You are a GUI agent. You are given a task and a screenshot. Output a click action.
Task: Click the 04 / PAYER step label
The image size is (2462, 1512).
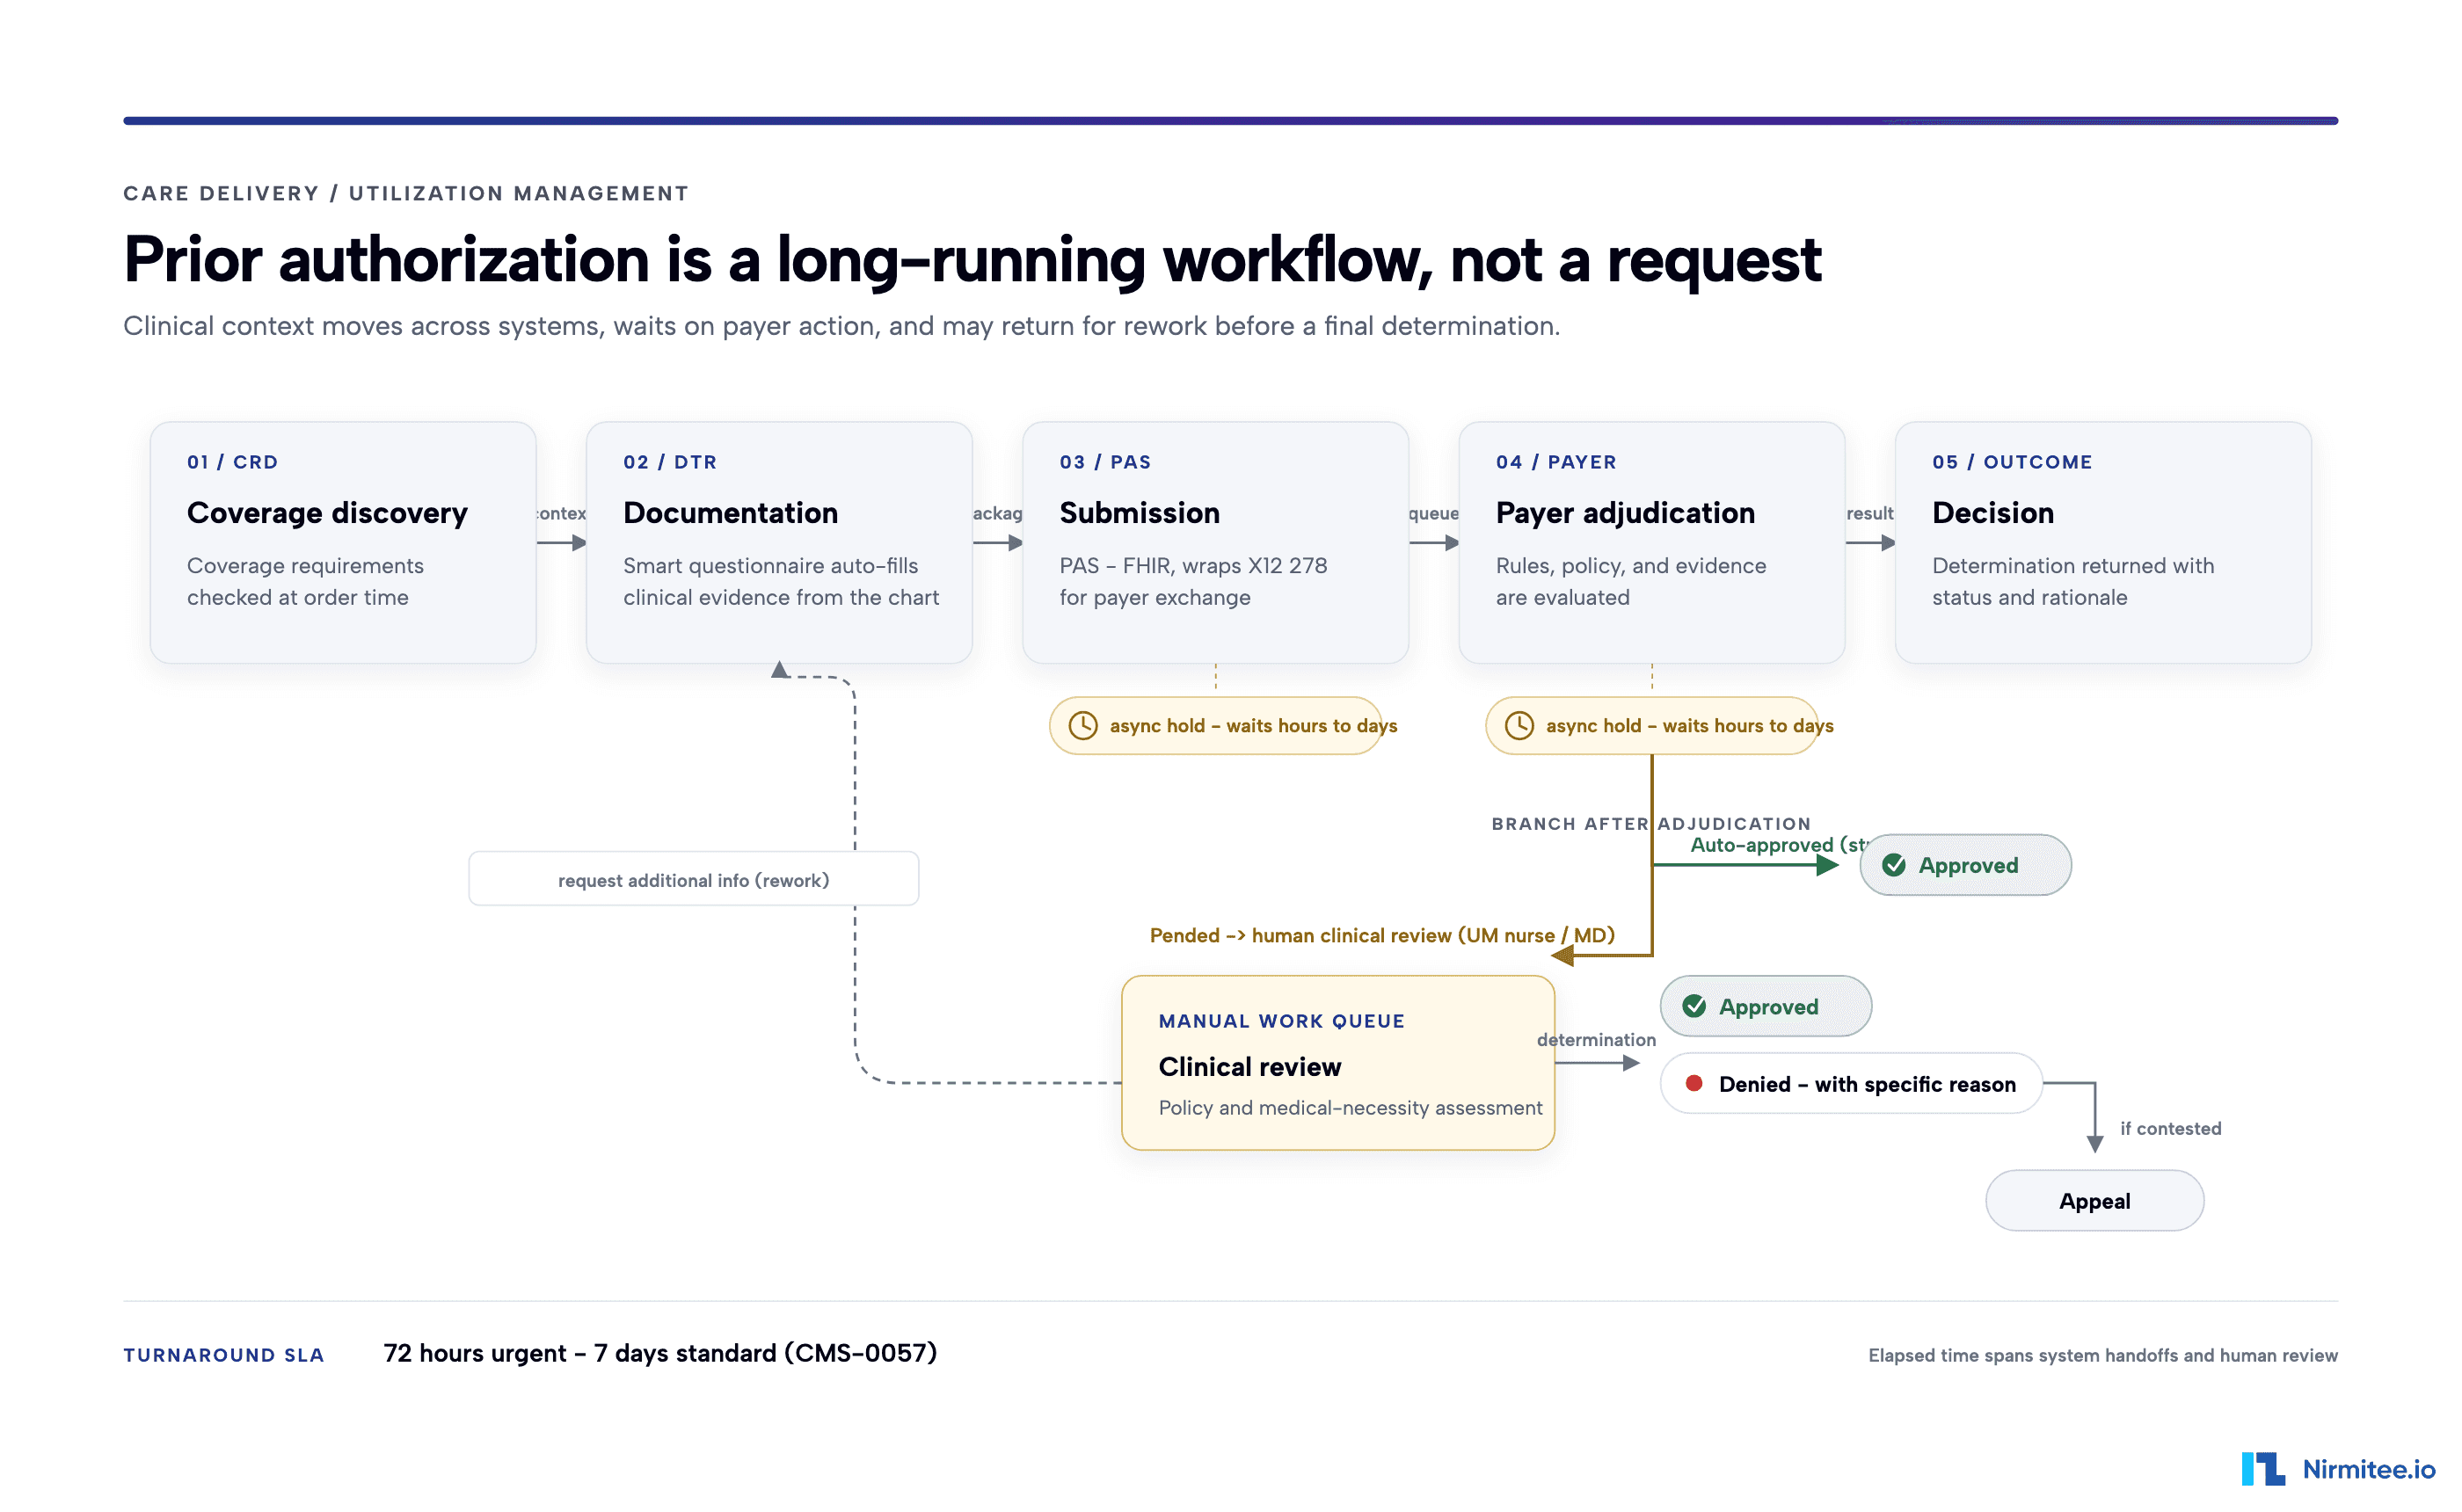point(1556,462)
